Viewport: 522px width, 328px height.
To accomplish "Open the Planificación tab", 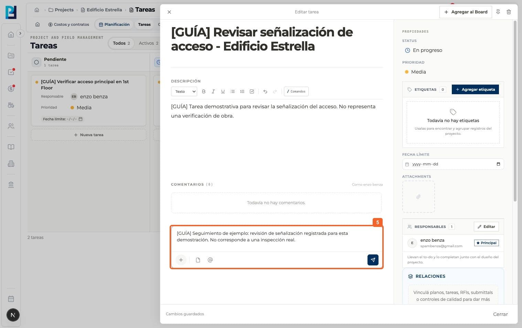I will (114, 24).
